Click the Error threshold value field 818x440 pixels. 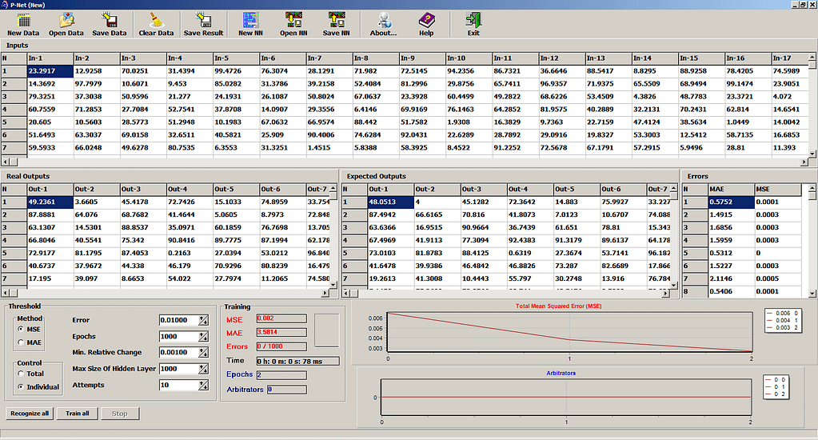click(178, 320)
